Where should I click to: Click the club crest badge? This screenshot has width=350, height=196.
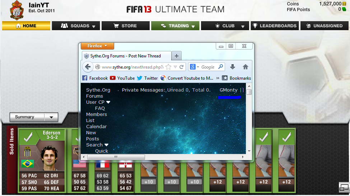point(17,10)
